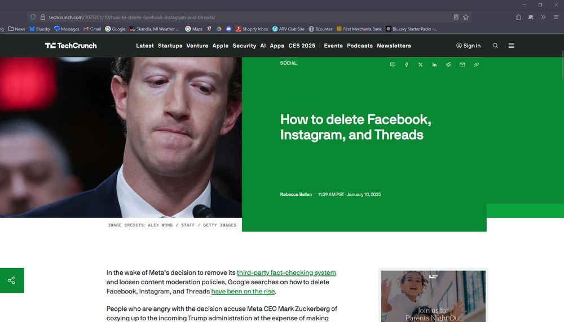Copy article link icon
Viewport: 564px width, 322px height.
pos(476,65)
